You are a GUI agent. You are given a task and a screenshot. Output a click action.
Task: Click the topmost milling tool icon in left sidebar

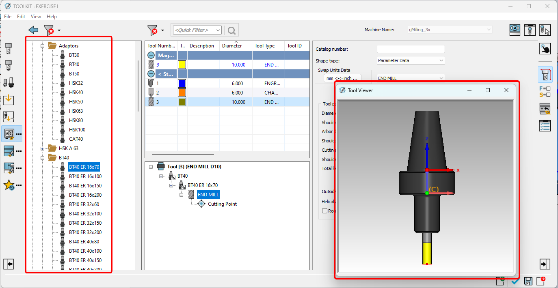pyautogui.click(x=8, y=49)
